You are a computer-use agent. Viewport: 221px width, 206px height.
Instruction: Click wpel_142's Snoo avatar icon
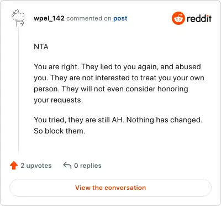point(18,18)
